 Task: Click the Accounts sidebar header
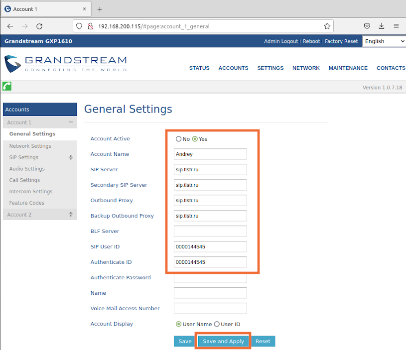pyautogui.click(x=40, y=110)
